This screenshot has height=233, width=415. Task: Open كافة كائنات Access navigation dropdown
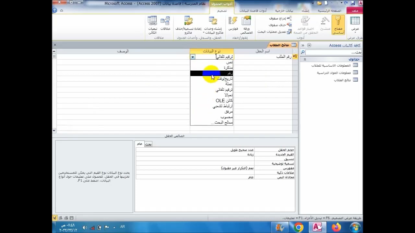[309, 45]
